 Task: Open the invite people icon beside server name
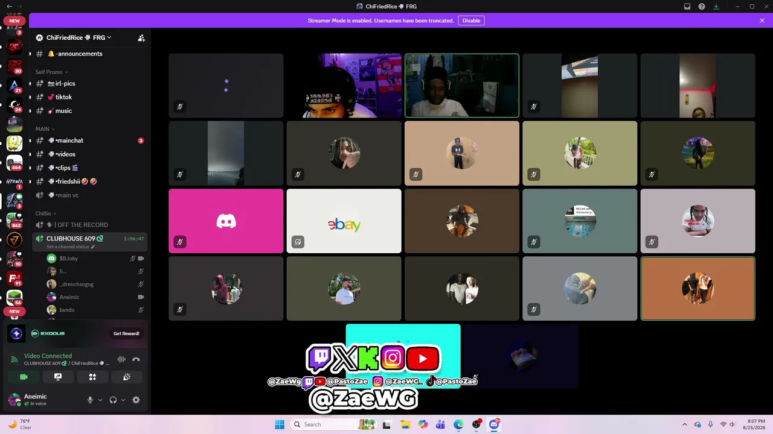[141, 37]
